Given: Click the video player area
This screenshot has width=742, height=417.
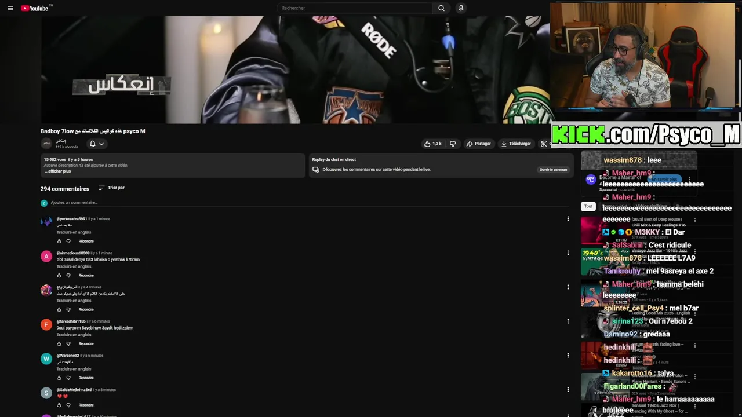Looking at the screenshot, I should point(295,69).
